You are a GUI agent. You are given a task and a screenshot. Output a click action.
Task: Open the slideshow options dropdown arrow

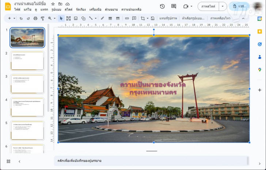point(223,7)
